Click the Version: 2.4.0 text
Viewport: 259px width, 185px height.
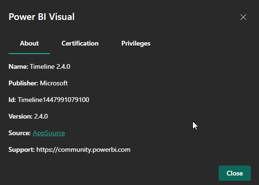(x=28, y=116)
